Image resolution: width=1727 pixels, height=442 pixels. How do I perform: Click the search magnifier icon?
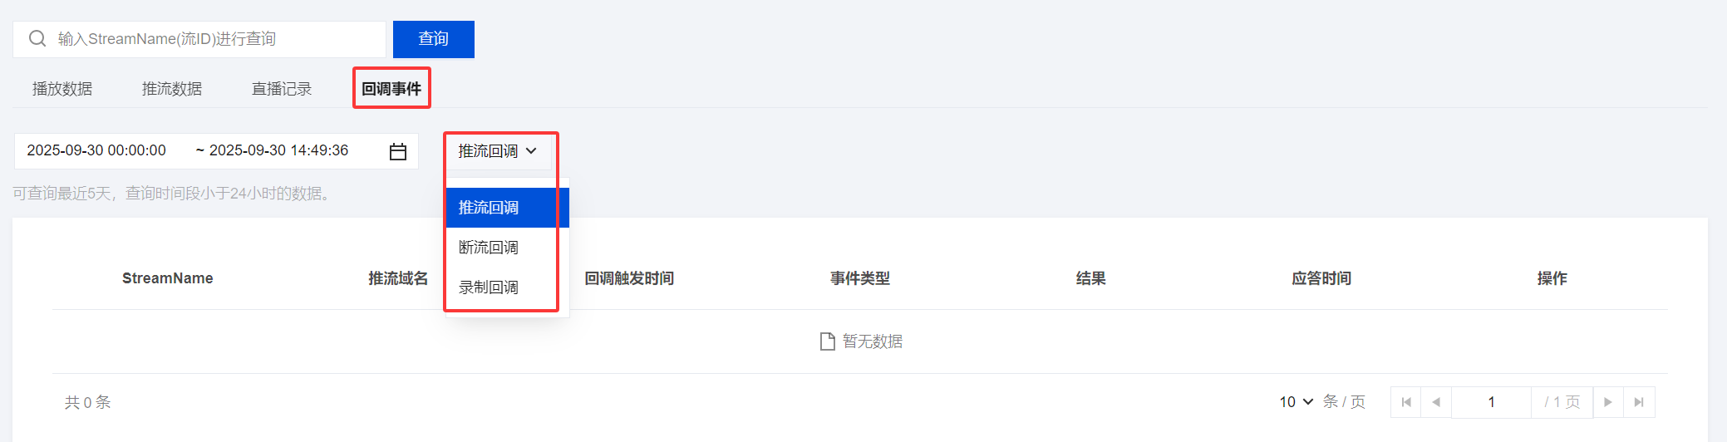pos(37,39)
